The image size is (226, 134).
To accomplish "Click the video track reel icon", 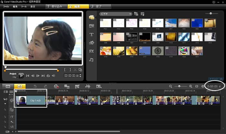I will coord(12,100).
